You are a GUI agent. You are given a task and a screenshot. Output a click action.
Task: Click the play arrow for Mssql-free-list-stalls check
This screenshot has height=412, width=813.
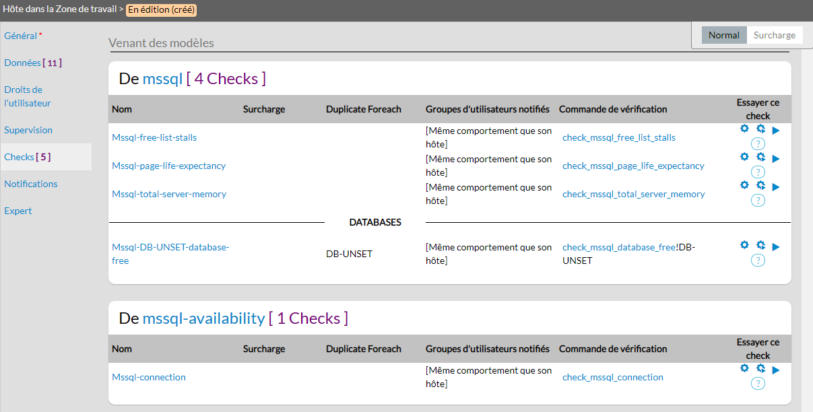pos(776,130)
